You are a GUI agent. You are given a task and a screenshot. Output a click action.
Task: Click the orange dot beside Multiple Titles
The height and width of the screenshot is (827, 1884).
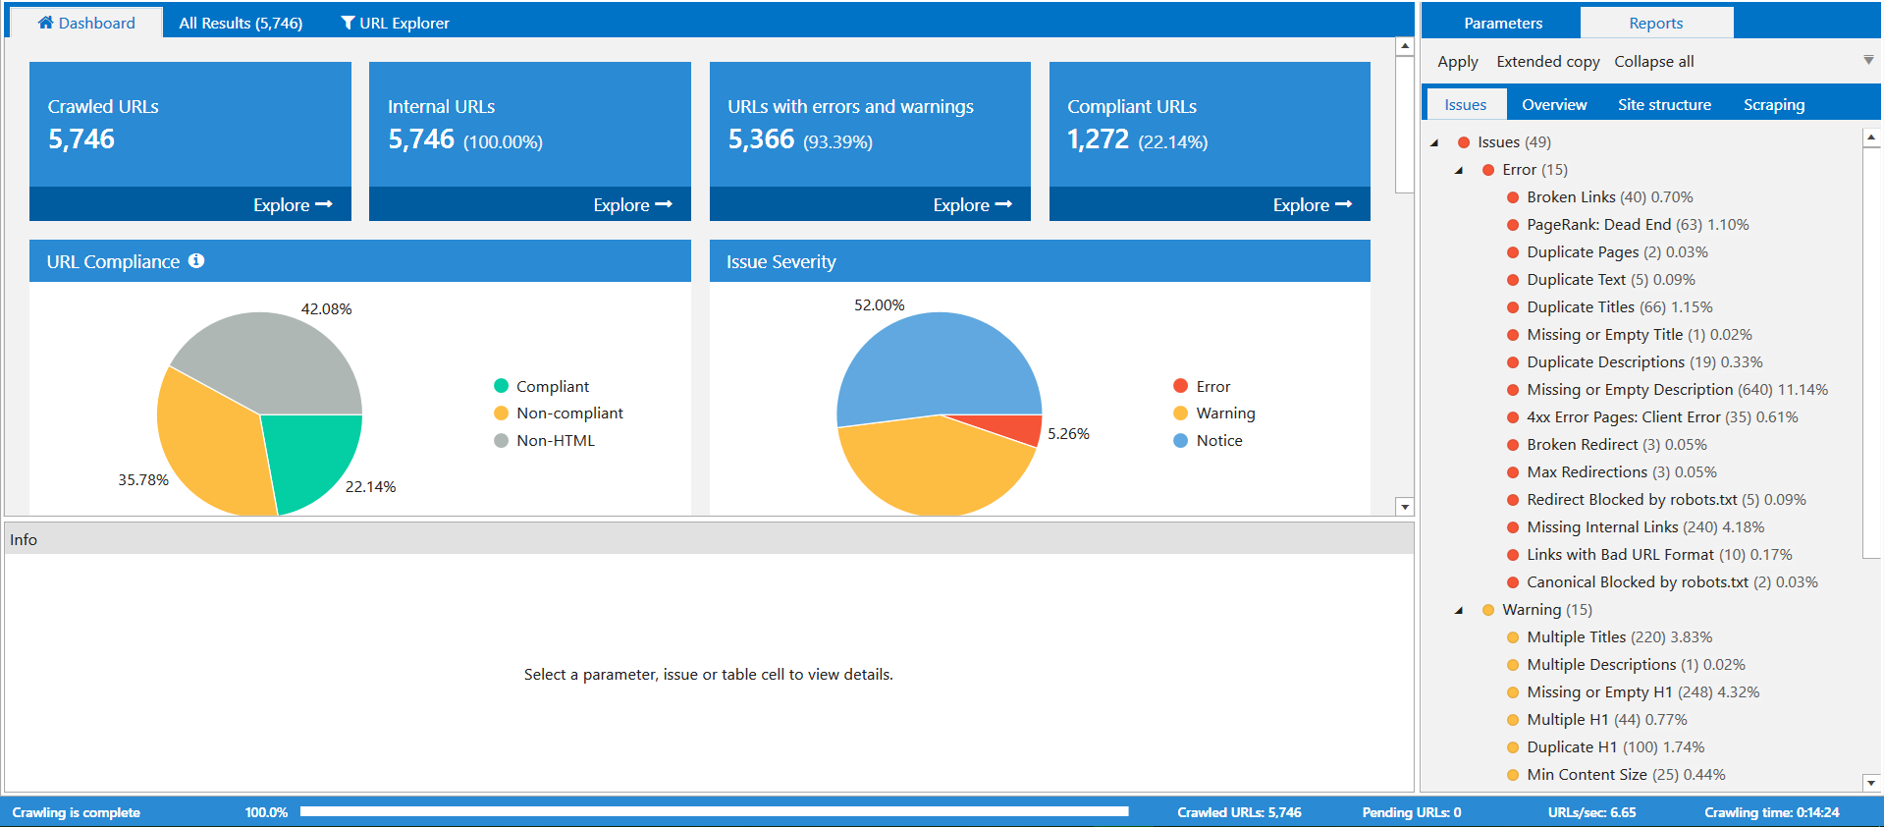(1513, 637)
